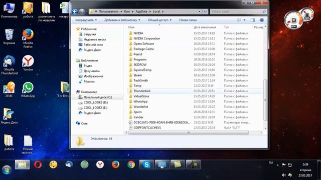Select the Новый текстовый document desktop icon

pos(28,144)
